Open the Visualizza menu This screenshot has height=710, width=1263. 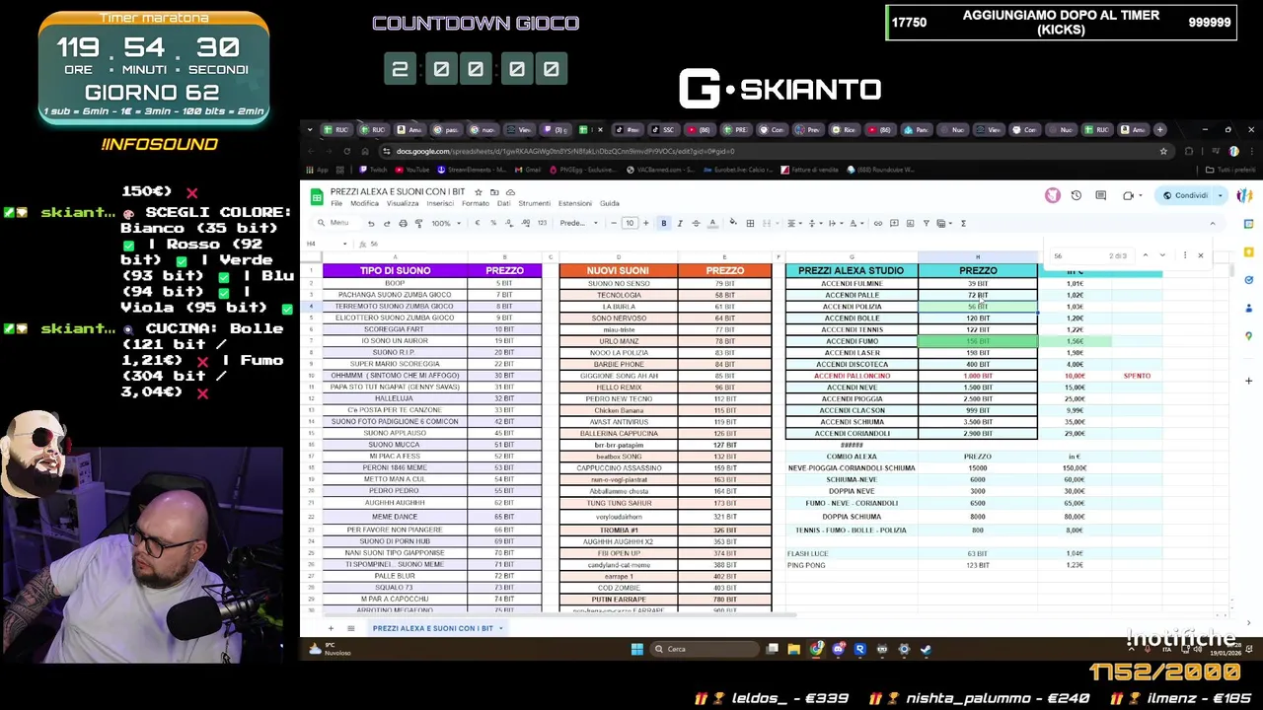tap(403, 204)
